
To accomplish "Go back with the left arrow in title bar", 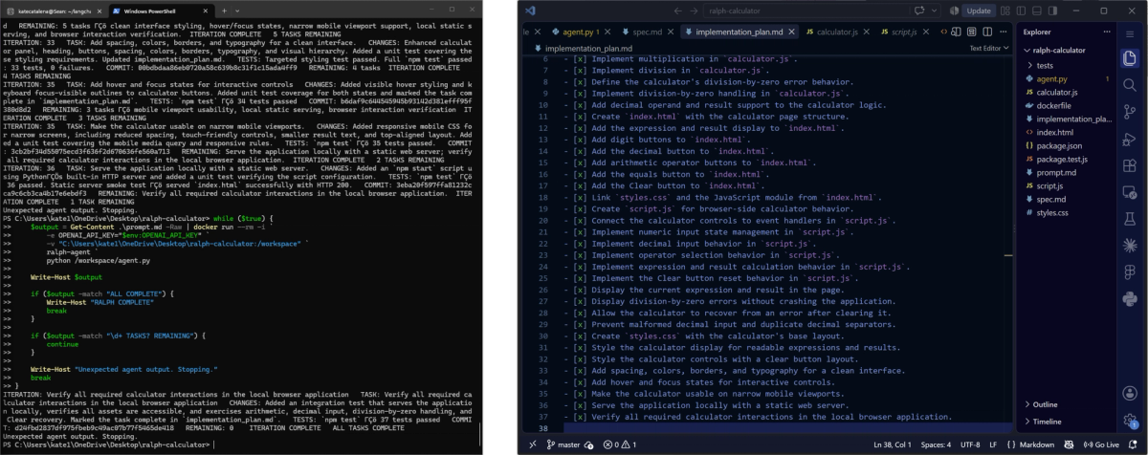I will [x=678, y=11].
